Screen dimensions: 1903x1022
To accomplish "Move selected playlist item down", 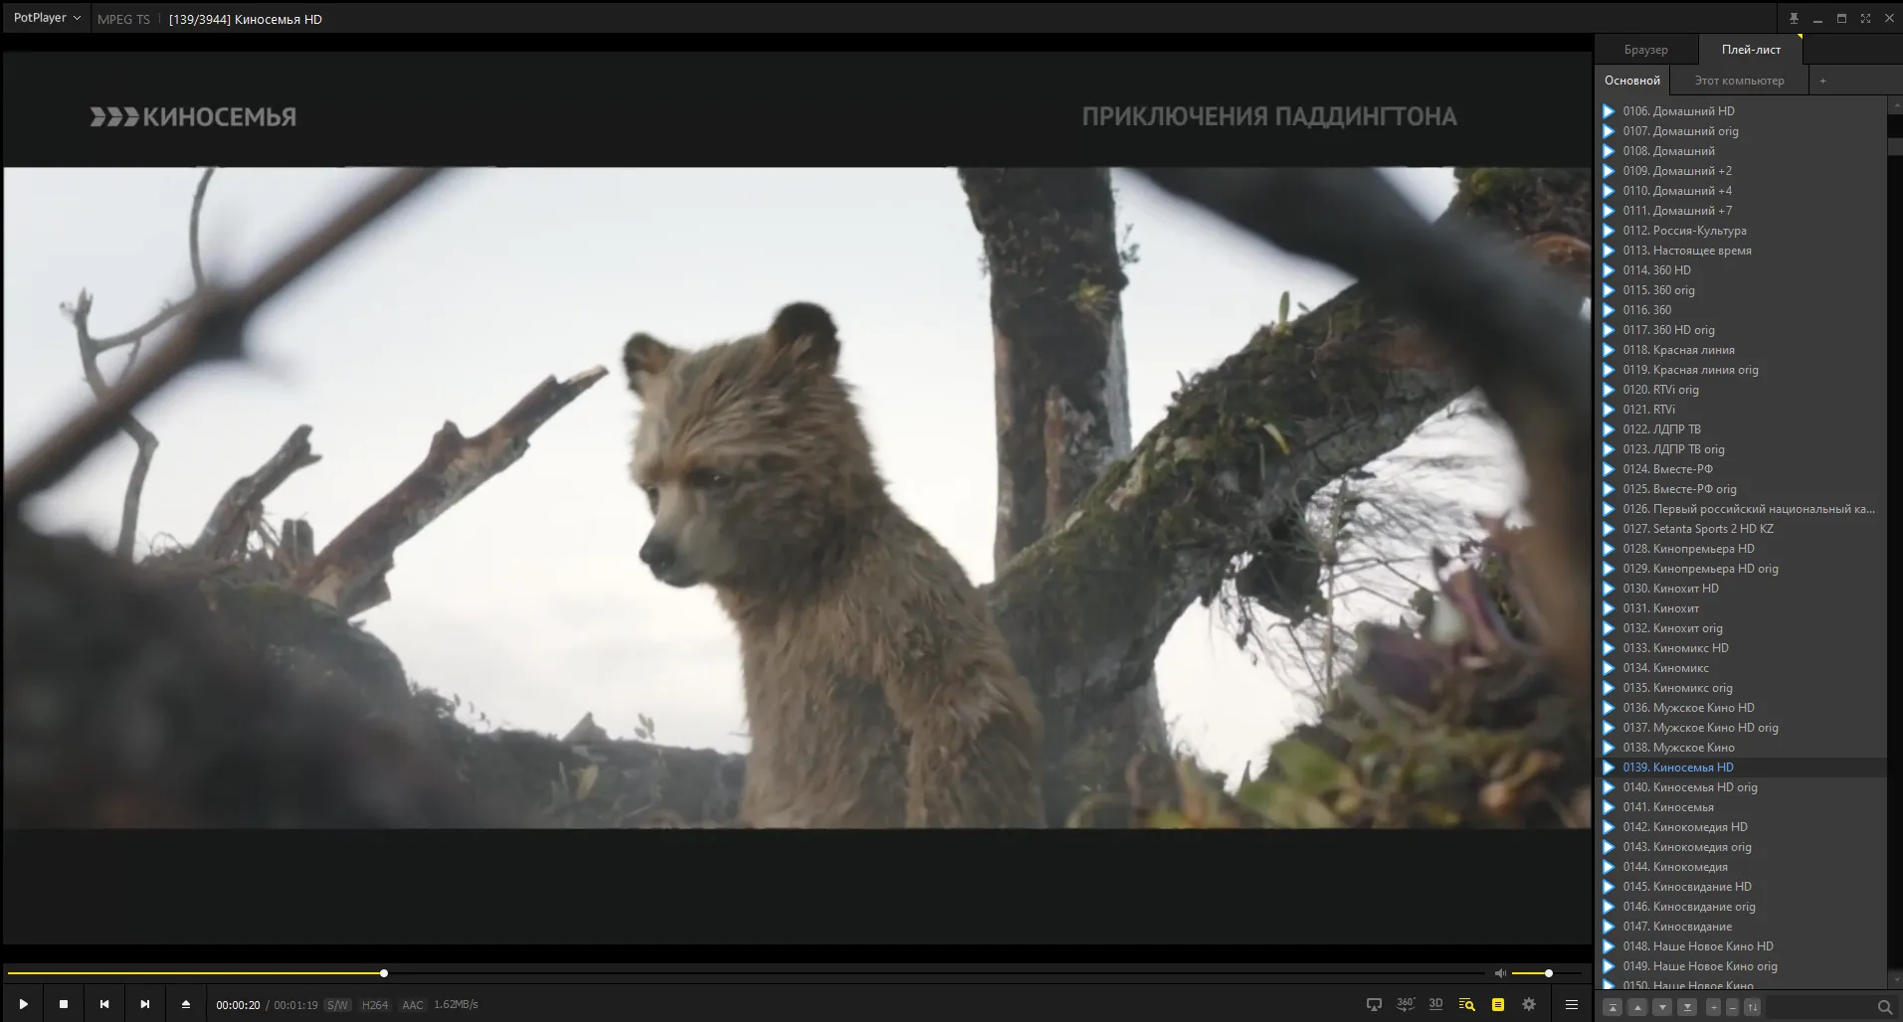I will [x=1662, y=1007].
